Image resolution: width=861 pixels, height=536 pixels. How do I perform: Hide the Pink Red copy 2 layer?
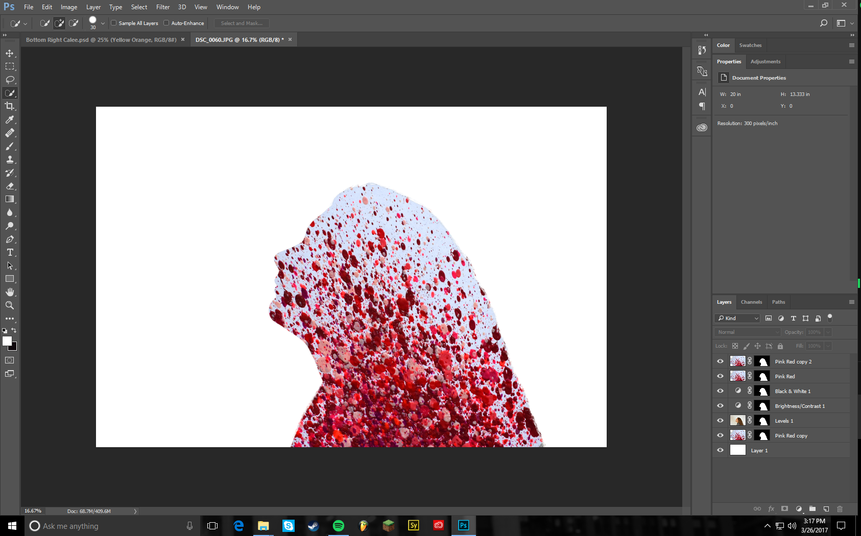click(x=720, y=361)
